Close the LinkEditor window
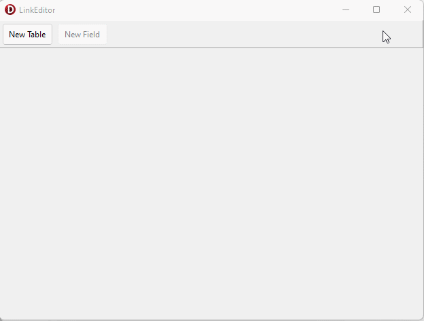 [x=408, y=10]
